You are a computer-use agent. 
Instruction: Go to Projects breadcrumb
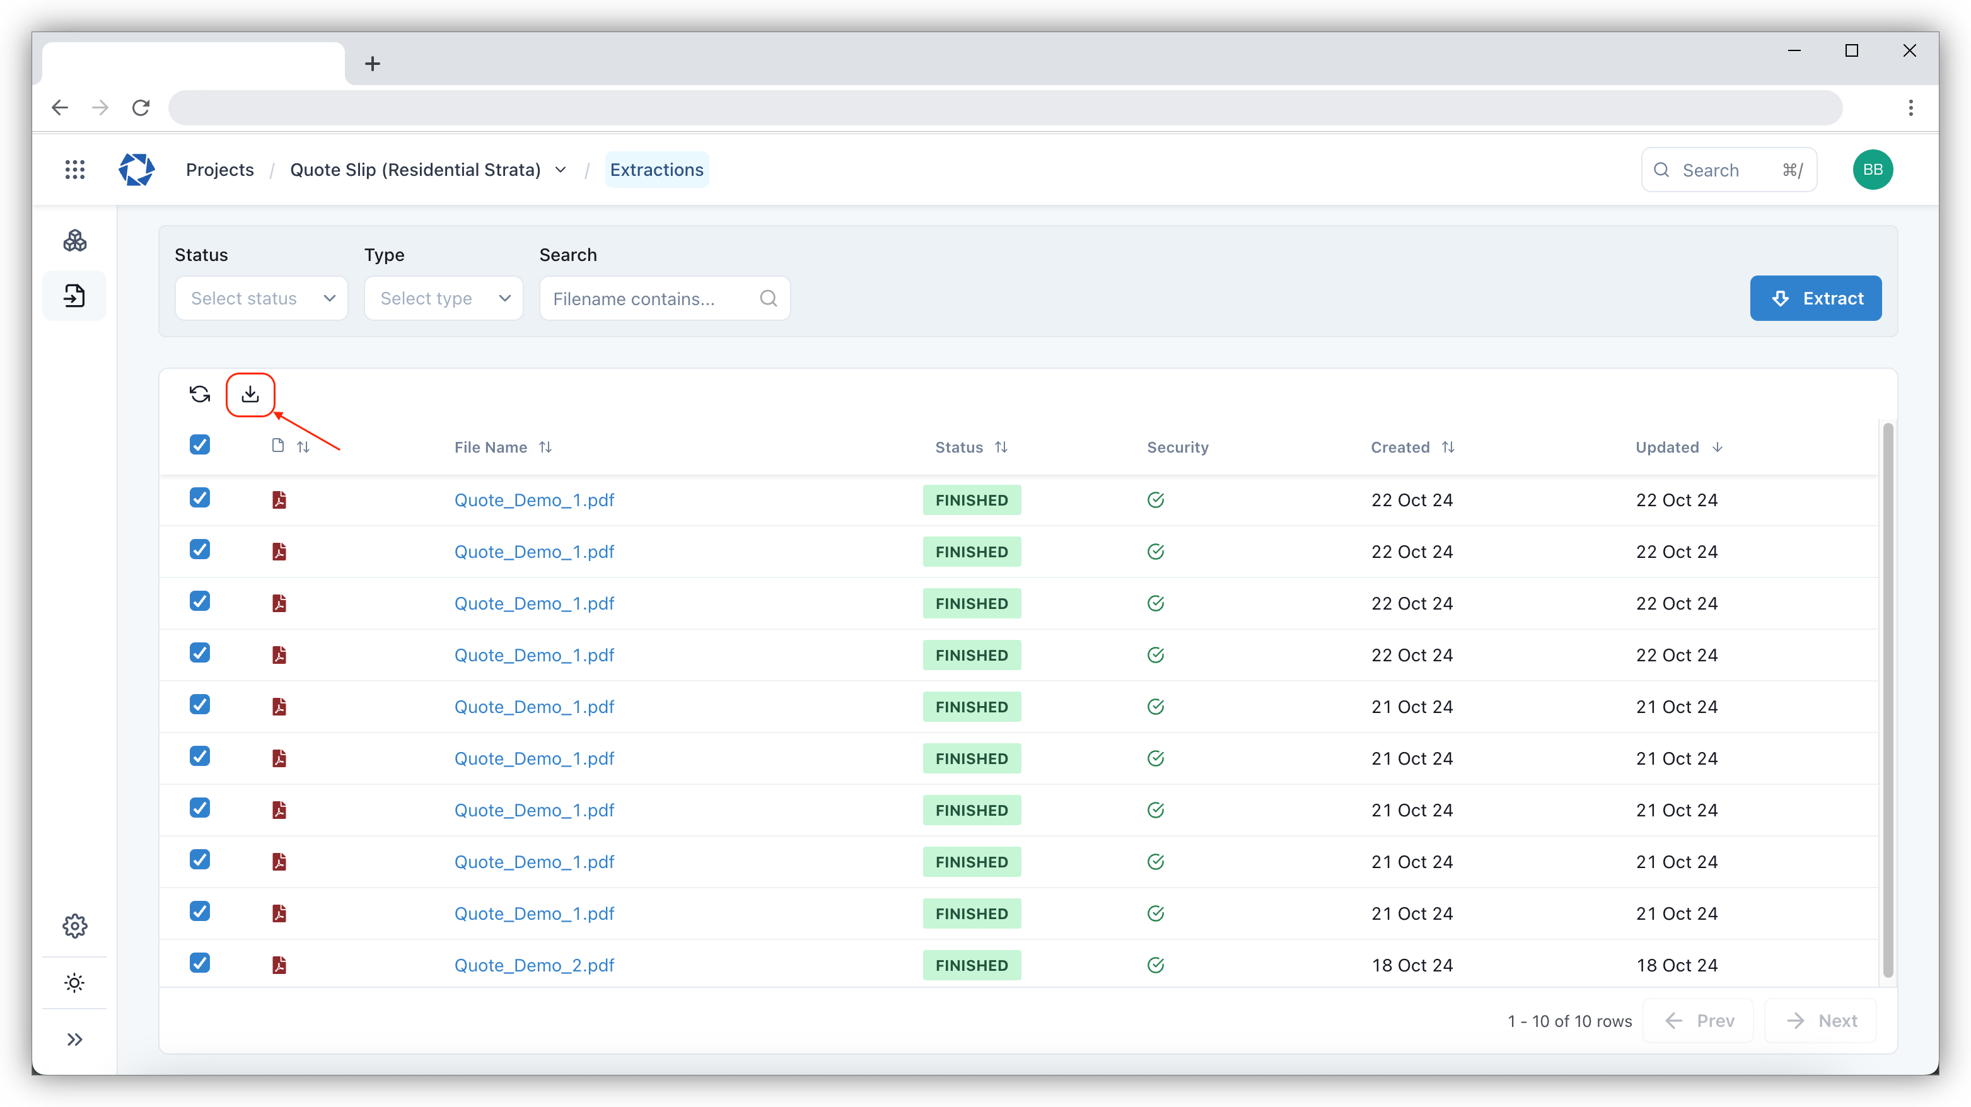click(x=219, y=170)
